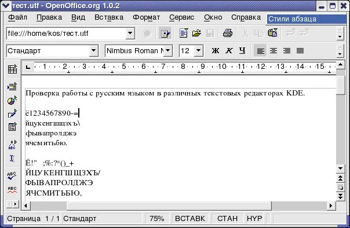Screen dimensions: 350x228
Task: Open the Файл menu
Action: coord(17,17)
